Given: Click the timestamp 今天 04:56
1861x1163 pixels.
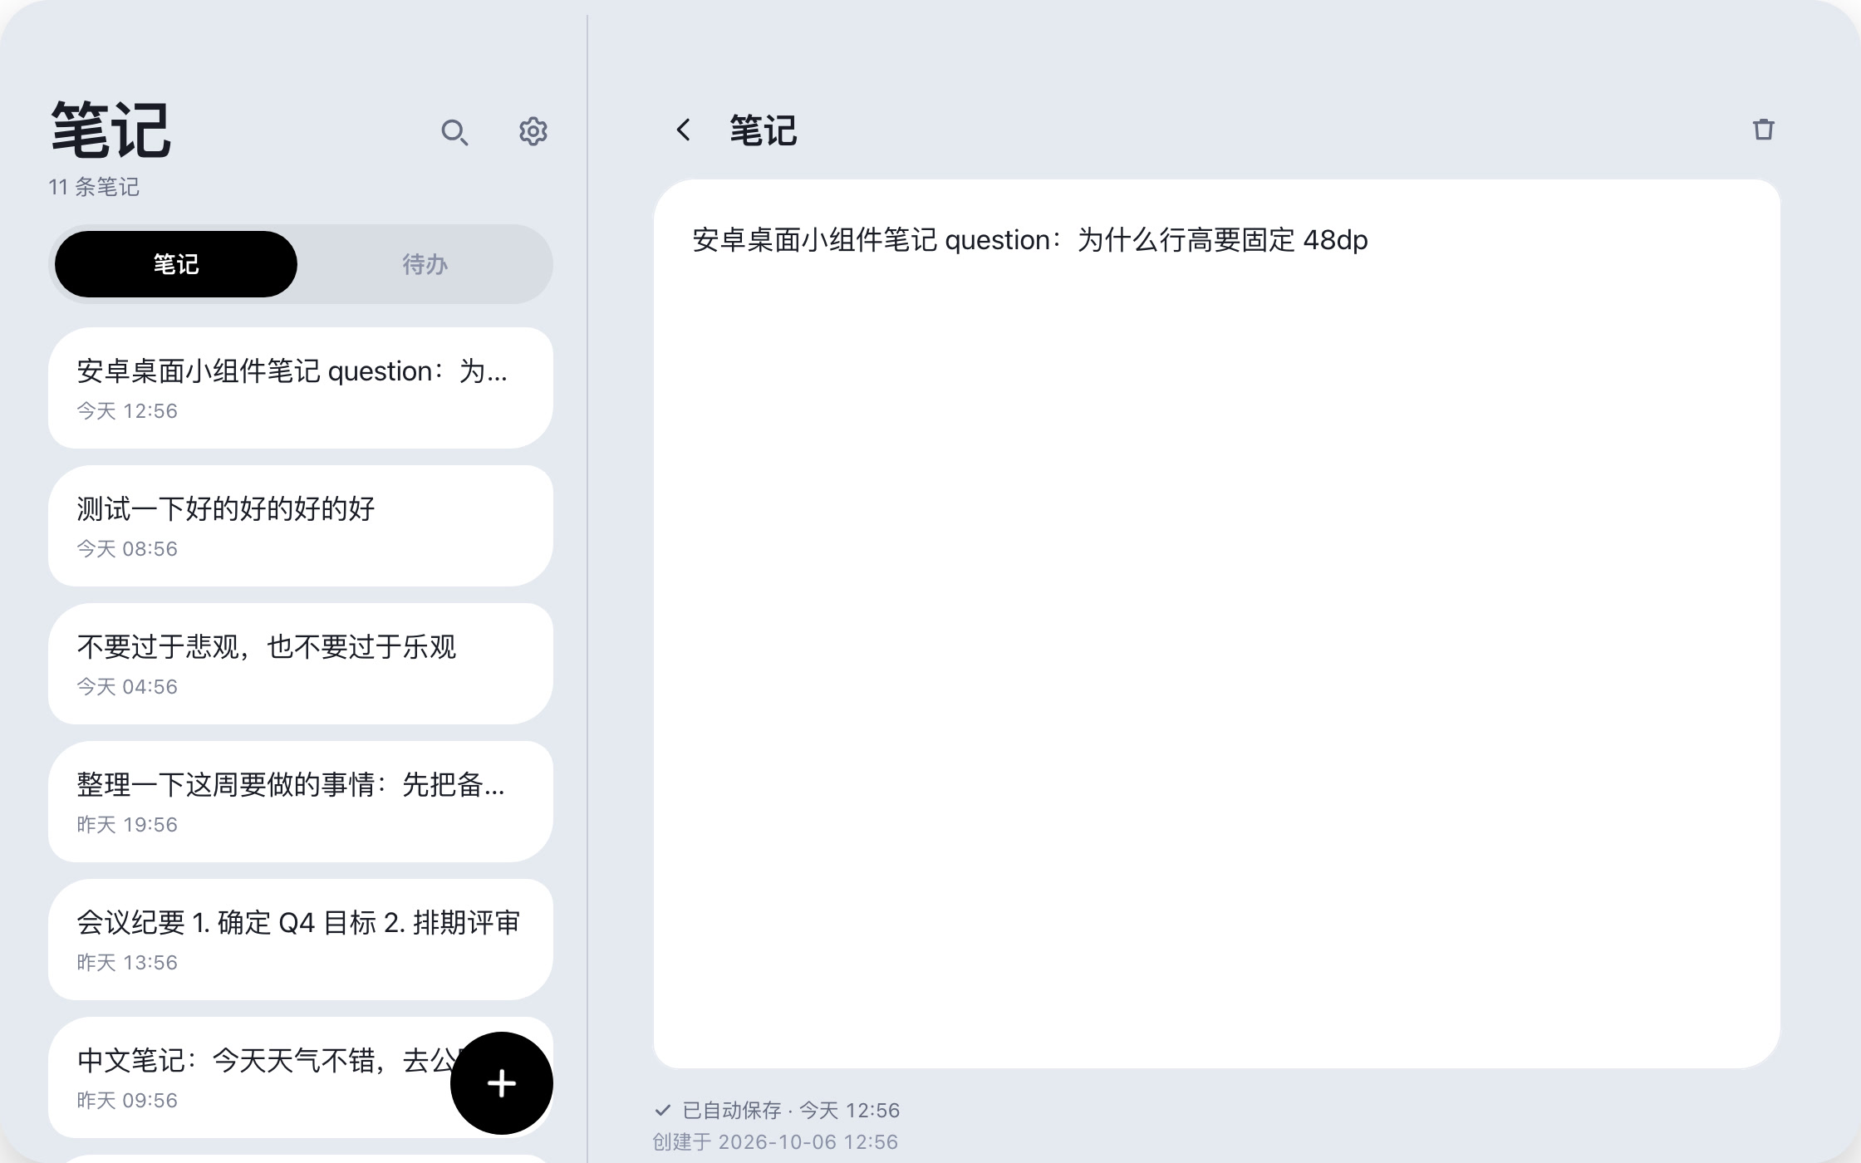Looking at the screenshot, I should point(127,687).
